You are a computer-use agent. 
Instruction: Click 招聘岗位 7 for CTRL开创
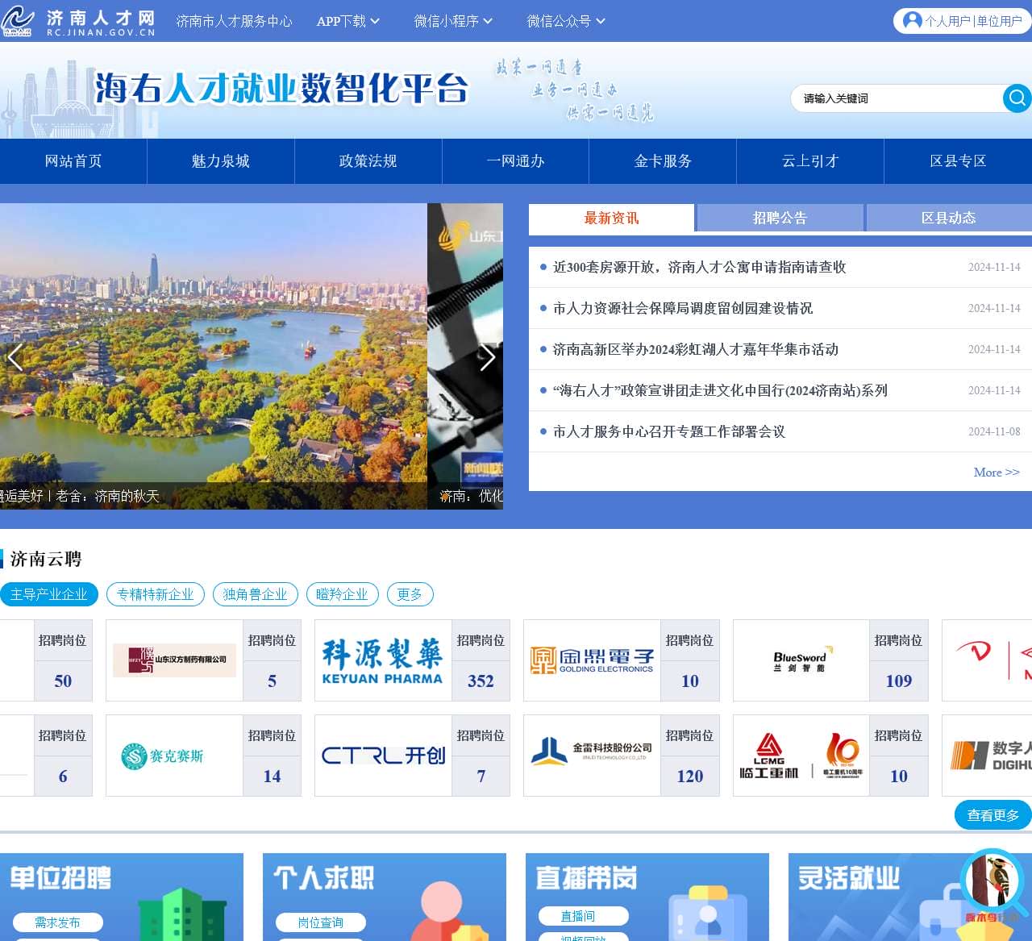tap(481, 756)
